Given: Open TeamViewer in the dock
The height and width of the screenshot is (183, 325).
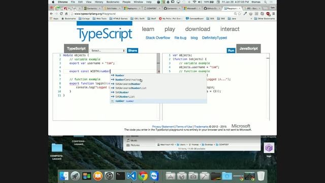Looking at the screenshot, I should coord(154,176).
